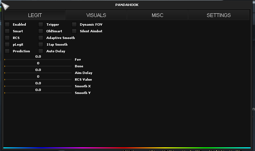The image size is (255, 151).
Task: Open the MISC tab
Action: (x=157, y=15)
